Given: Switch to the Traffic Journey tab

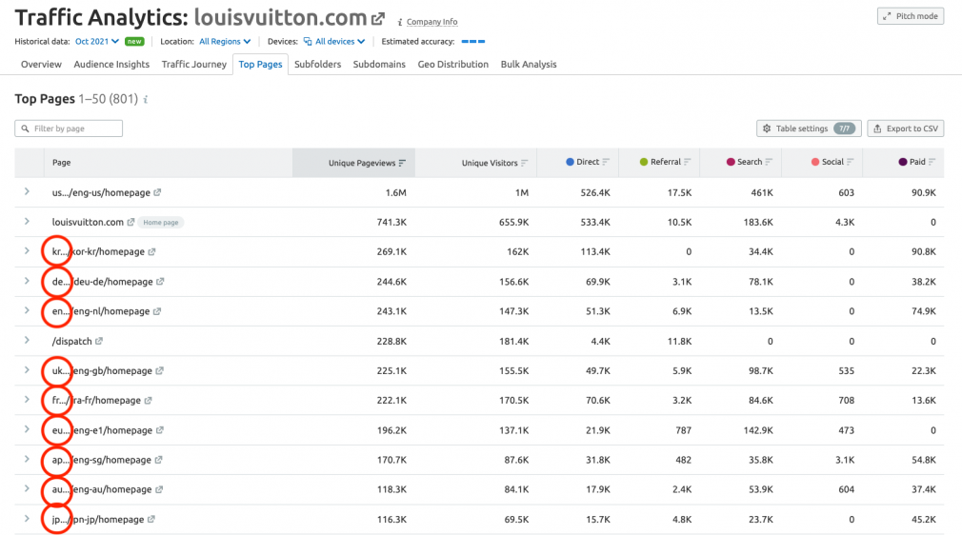Looking at the screenshot, I should click(194, 64).
